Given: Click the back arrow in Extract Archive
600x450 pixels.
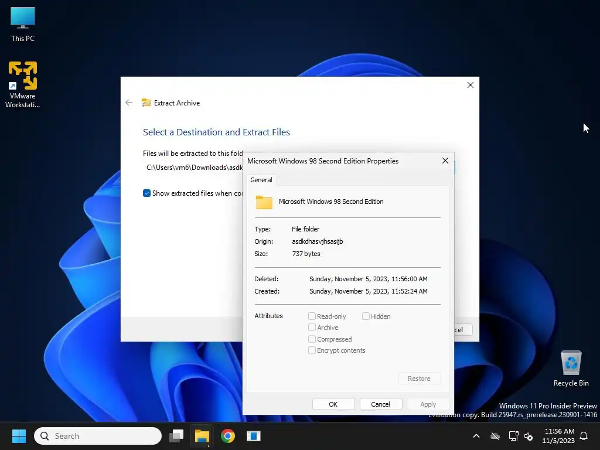Looking at the screenshot, I should click(x=129, y=103).
